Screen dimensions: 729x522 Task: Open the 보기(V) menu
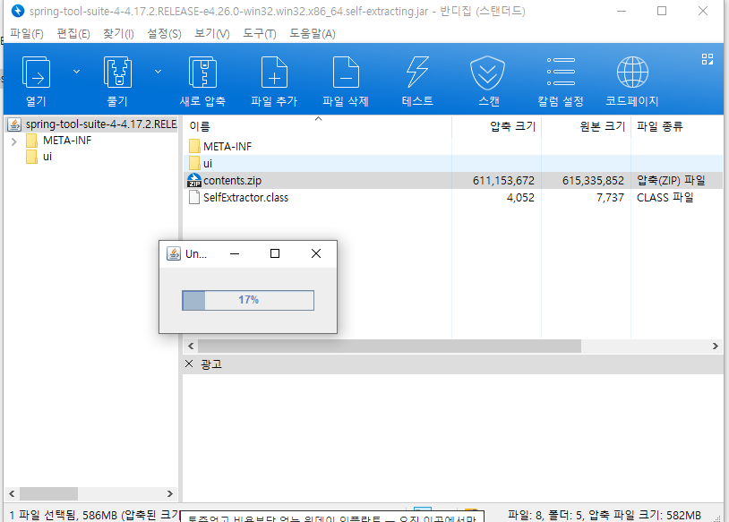[x=212, y=33]
